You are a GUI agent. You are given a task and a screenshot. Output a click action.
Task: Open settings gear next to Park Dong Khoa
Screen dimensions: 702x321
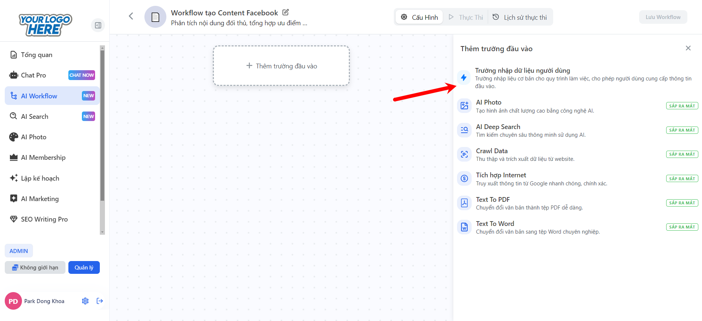coord(85,301)
